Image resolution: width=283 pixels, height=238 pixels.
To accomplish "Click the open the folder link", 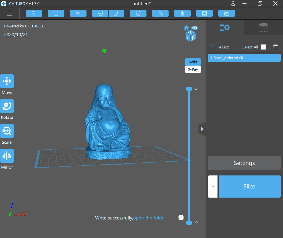I will tap(150, 218).
